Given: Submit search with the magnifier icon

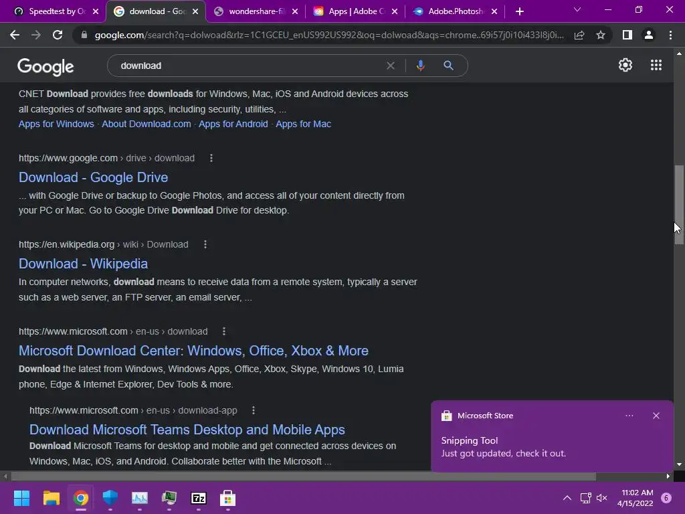Looking at the screenshot, I should point(448,66).
